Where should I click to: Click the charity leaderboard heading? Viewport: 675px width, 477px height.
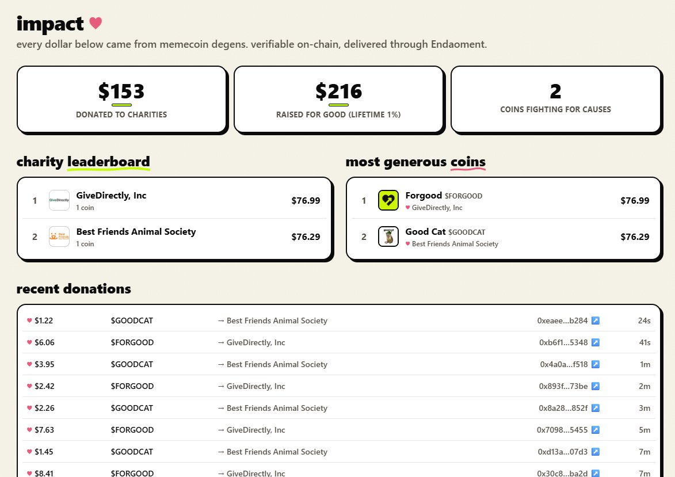click(x=83, y=162)
